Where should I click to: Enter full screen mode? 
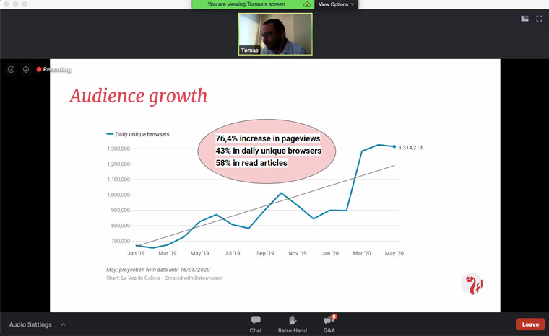point(539,19)
